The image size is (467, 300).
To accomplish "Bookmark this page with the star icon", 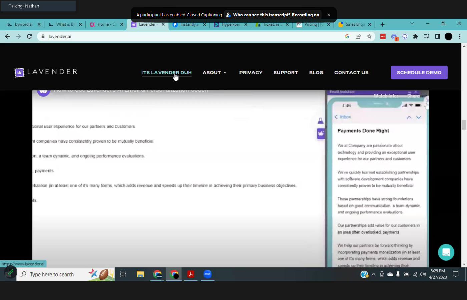I will [x=369, y=36].
